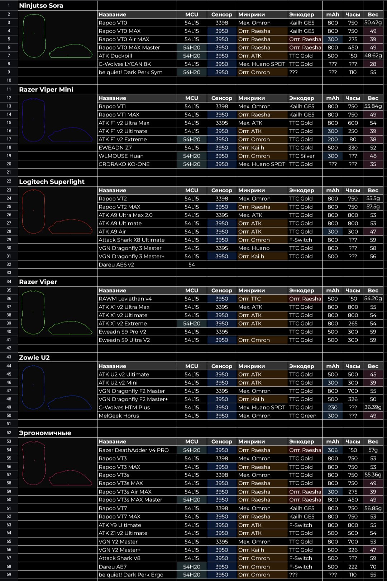This screenshot has height=581, width=387.
Task: Click the 'RAWM Leviathan v4' name cell
Action: click(137, 299)
